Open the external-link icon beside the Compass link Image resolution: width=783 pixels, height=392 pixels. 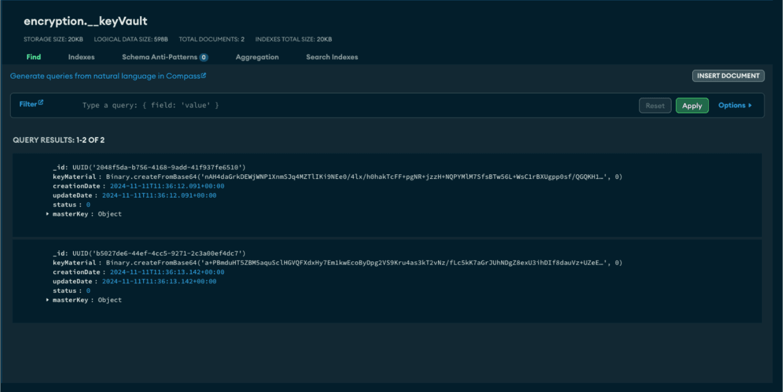pyautogui.click(x=204, y=75)
